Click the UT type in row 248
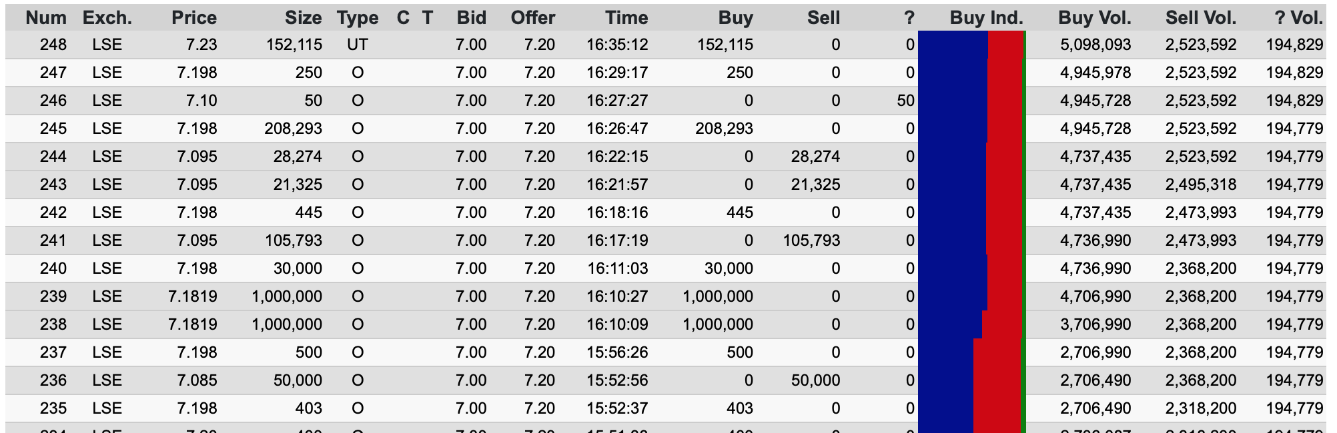The height and width of the screenshot is (433, 1337). pyautogui.click(x=358, y=45)
